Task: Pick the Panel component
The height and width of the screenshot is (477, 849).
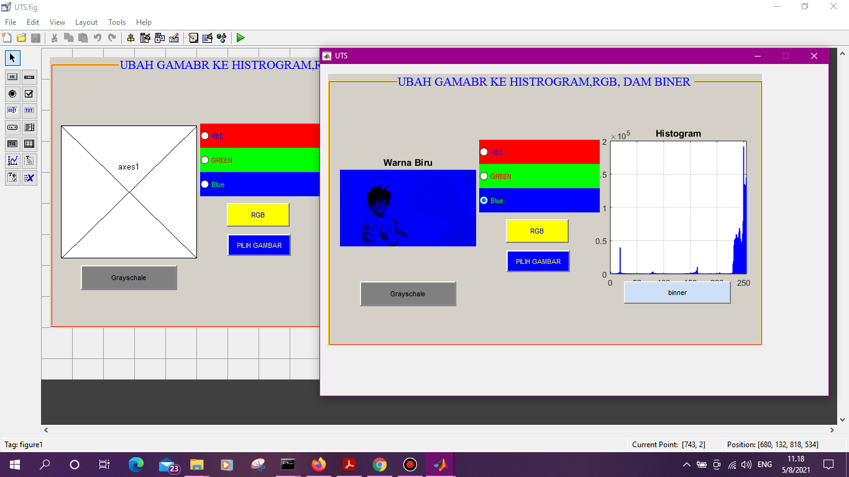Action: coord(29,161)
